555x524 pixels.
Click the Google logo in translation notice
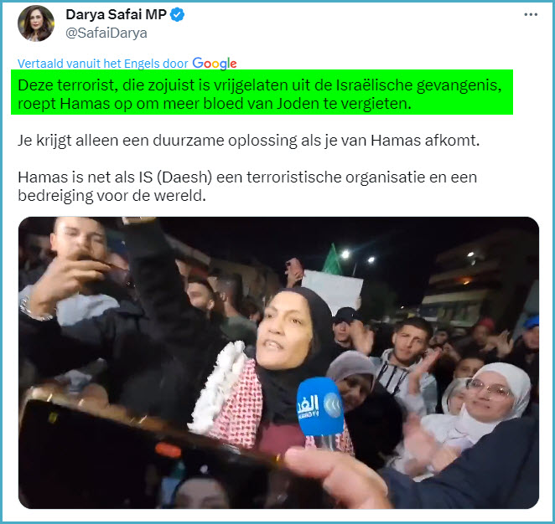click(215, 64)
